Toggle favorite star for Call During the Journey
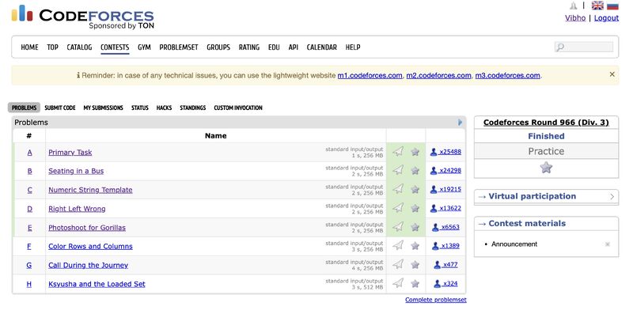 click(415, 265)
